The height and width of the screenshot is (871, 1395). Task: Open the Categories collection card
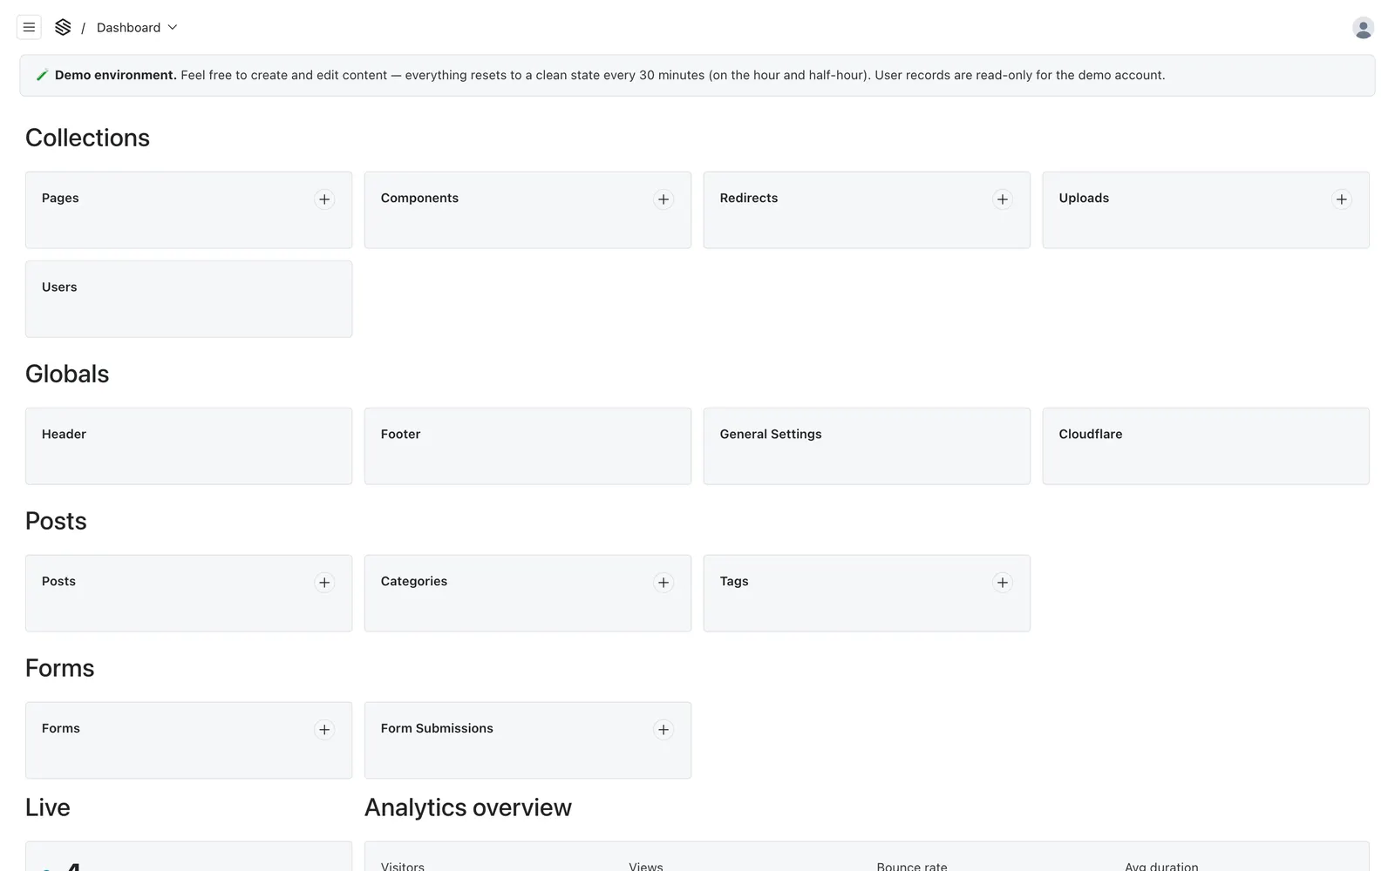click(x=527, y=593)
